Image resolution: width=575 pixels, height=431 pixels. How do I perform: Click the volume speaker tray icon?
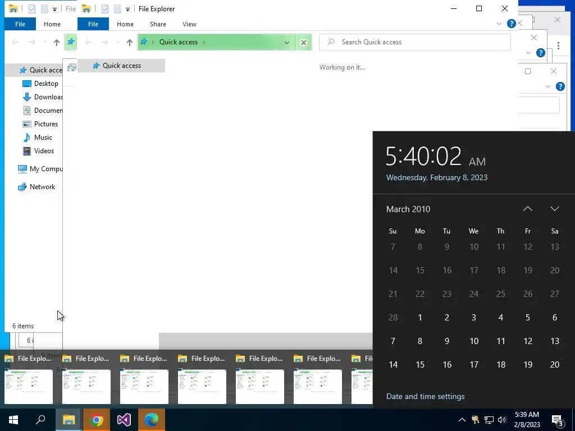[502, 420]
